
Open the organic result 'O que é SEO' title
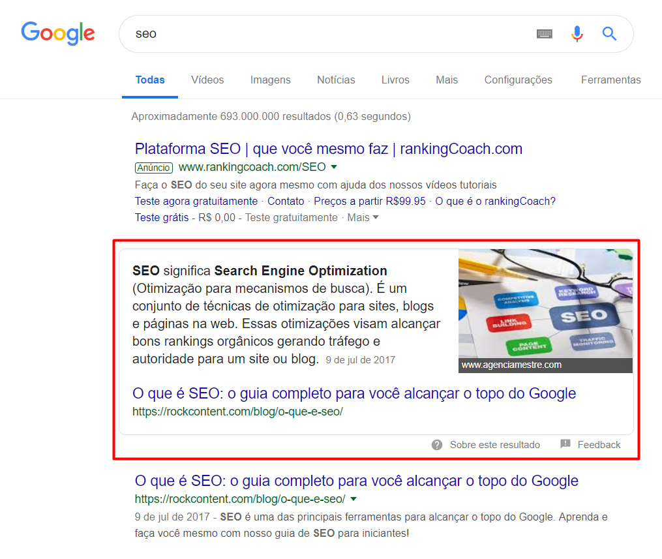pyautogui.click(x=356, y=481)
